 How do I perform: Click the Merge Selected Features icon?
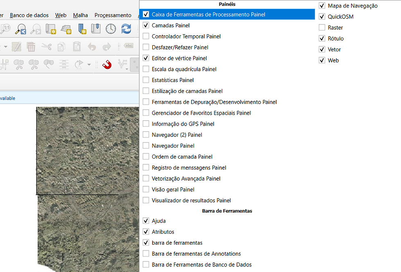pyautogui.click(x=49, y=64)
